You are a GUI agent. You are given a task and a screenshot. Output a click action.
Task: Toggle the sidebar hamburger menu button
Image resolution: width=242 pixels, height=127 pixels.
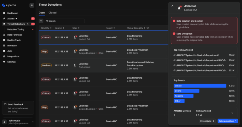click(x=32, y=5)
